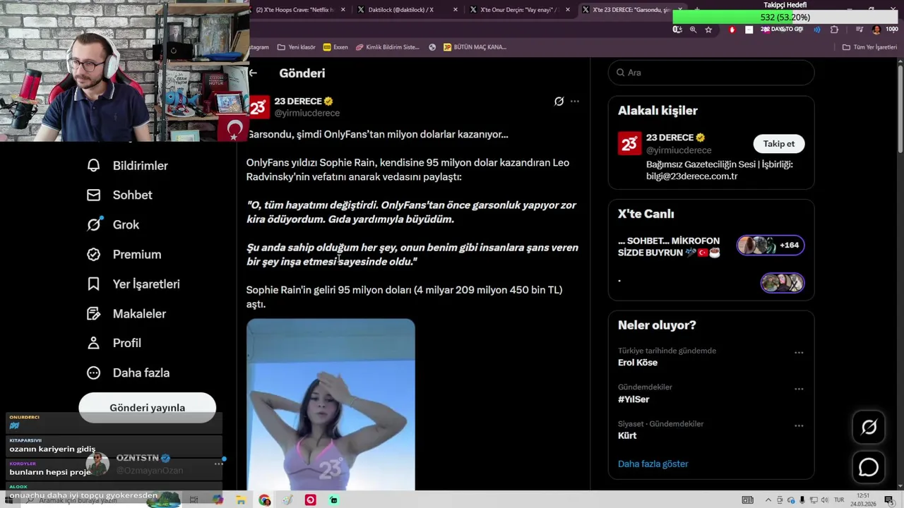Show hidden system tray icons

[x=768, y=500]
